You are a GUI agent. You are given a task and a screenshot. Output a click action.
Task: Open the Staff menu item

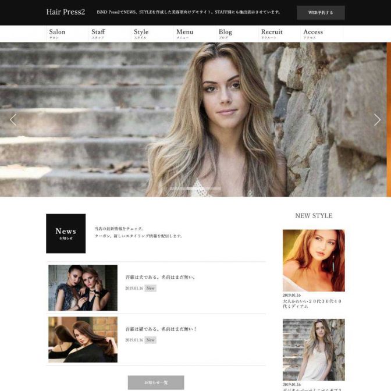pos(98,34)
